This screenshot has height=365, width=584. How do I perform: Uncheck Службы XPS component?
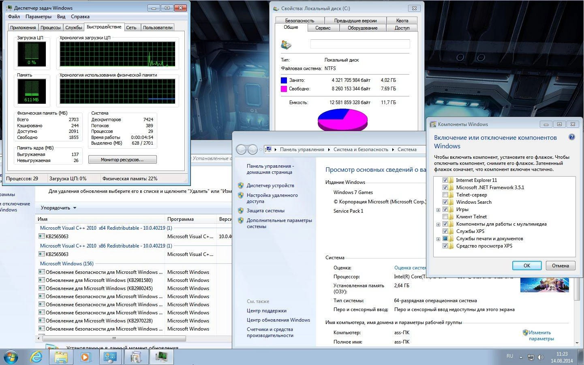(445, 231)
